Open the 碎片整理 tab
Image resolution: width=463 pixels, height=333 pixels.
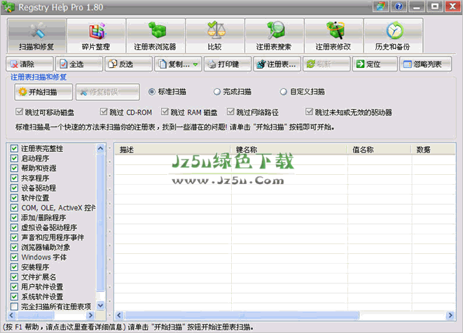pos(96,36)
